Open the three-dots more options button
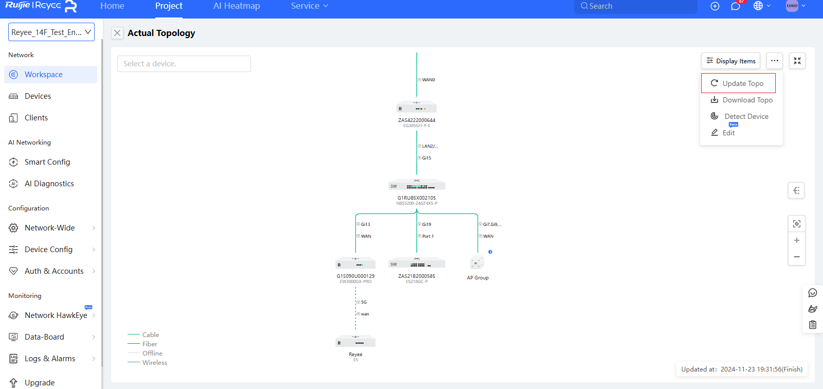The width and height of the screenshot is (823, 389). click(774, 61)
